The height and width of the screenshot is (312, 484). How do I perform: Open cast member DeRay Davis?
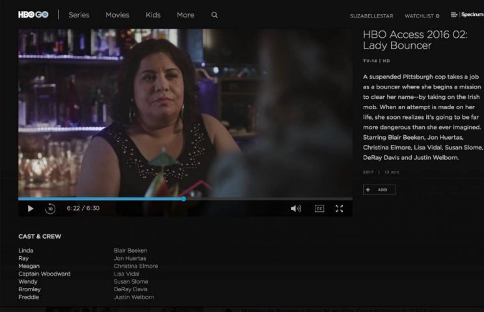131,289
